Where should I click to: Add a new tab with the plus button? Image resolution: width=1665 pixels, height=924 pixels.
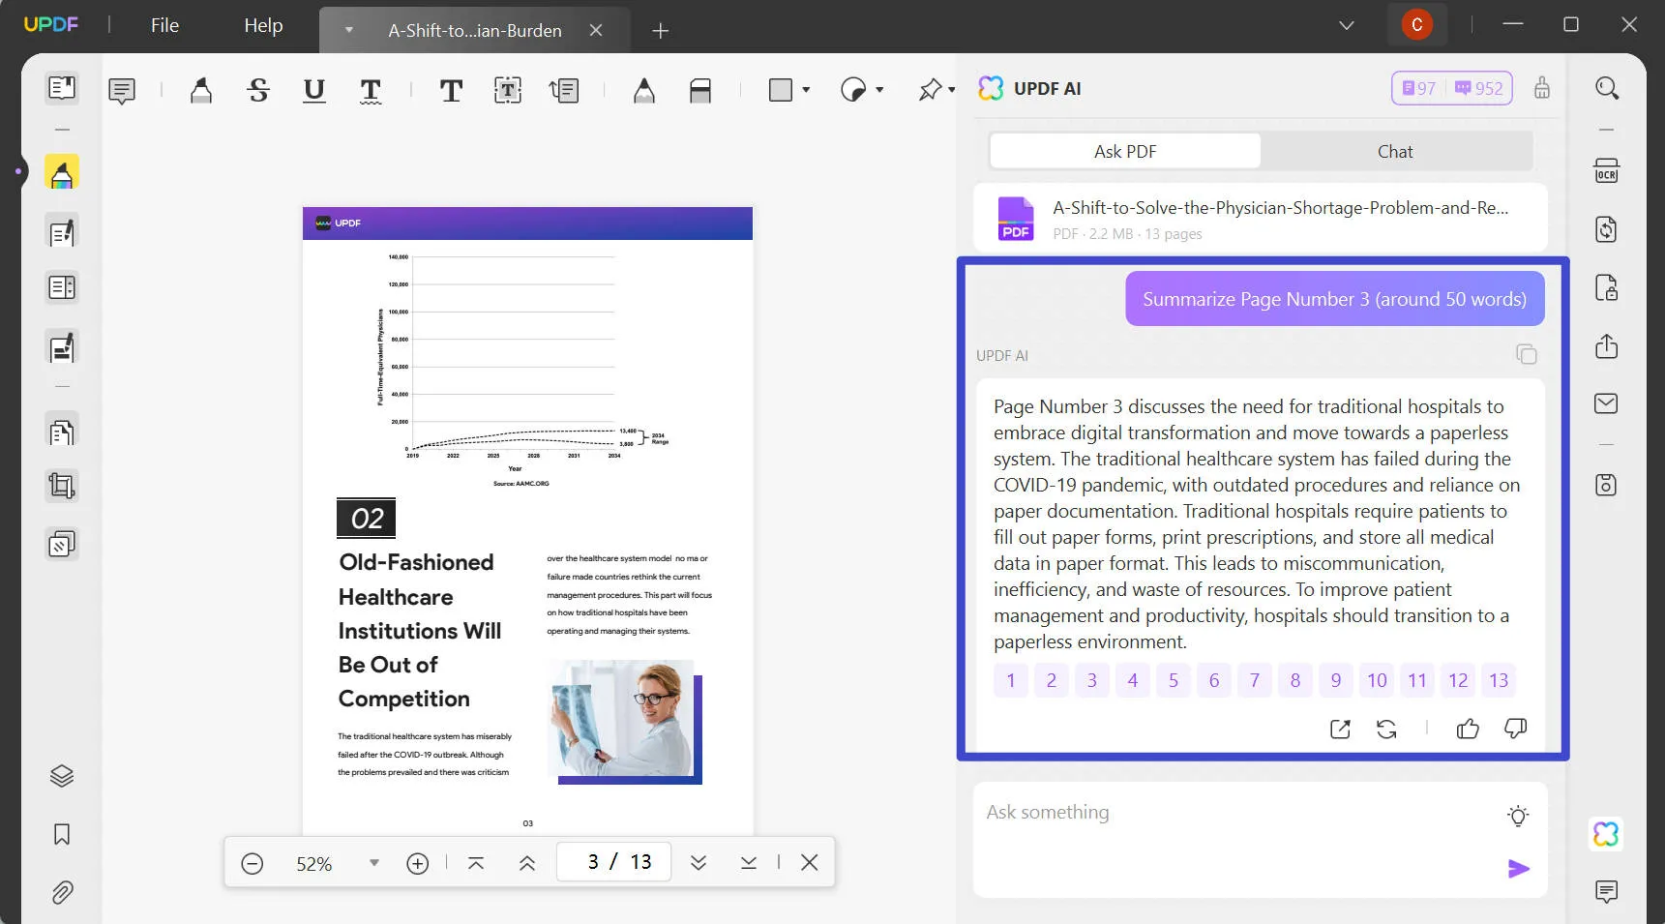coord(661,31)
